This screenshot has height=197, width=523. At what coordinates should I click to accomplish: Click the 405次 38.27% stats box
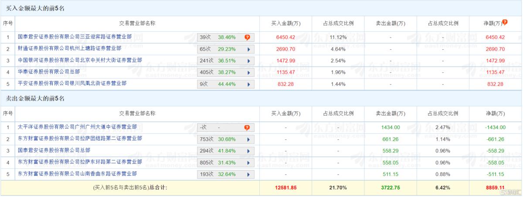coord(226,73)
